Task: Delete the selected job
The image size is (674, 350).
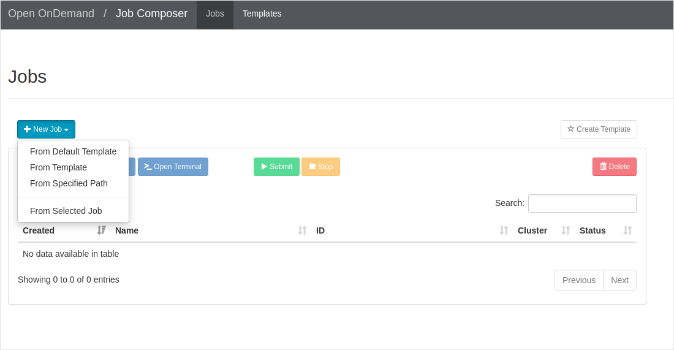Action: 615,167
